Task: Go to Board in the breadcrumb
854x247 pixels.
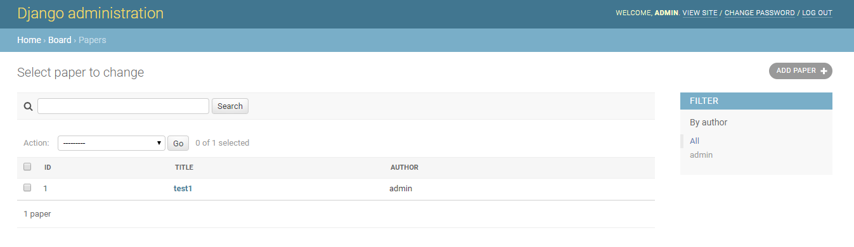Action: pos(60,40)
